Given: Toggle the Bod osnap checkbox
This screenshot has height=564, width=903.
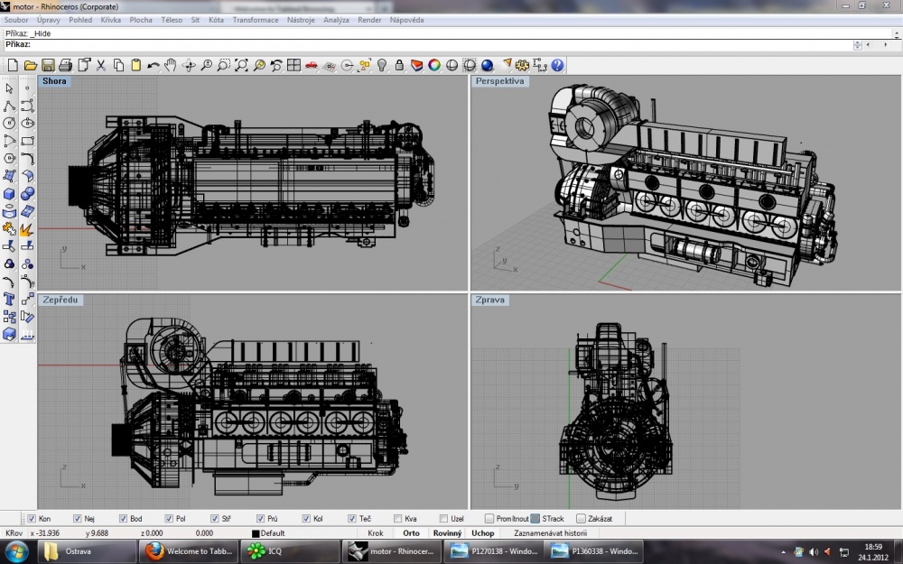Looking at the screenshot, I should pyautogui.click(x=123, y=519).
